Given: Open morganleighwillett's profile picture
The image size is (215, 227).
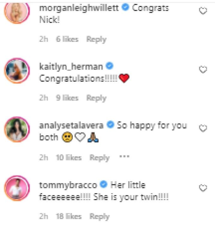Looking at the screenshot, I should point(17,12).
